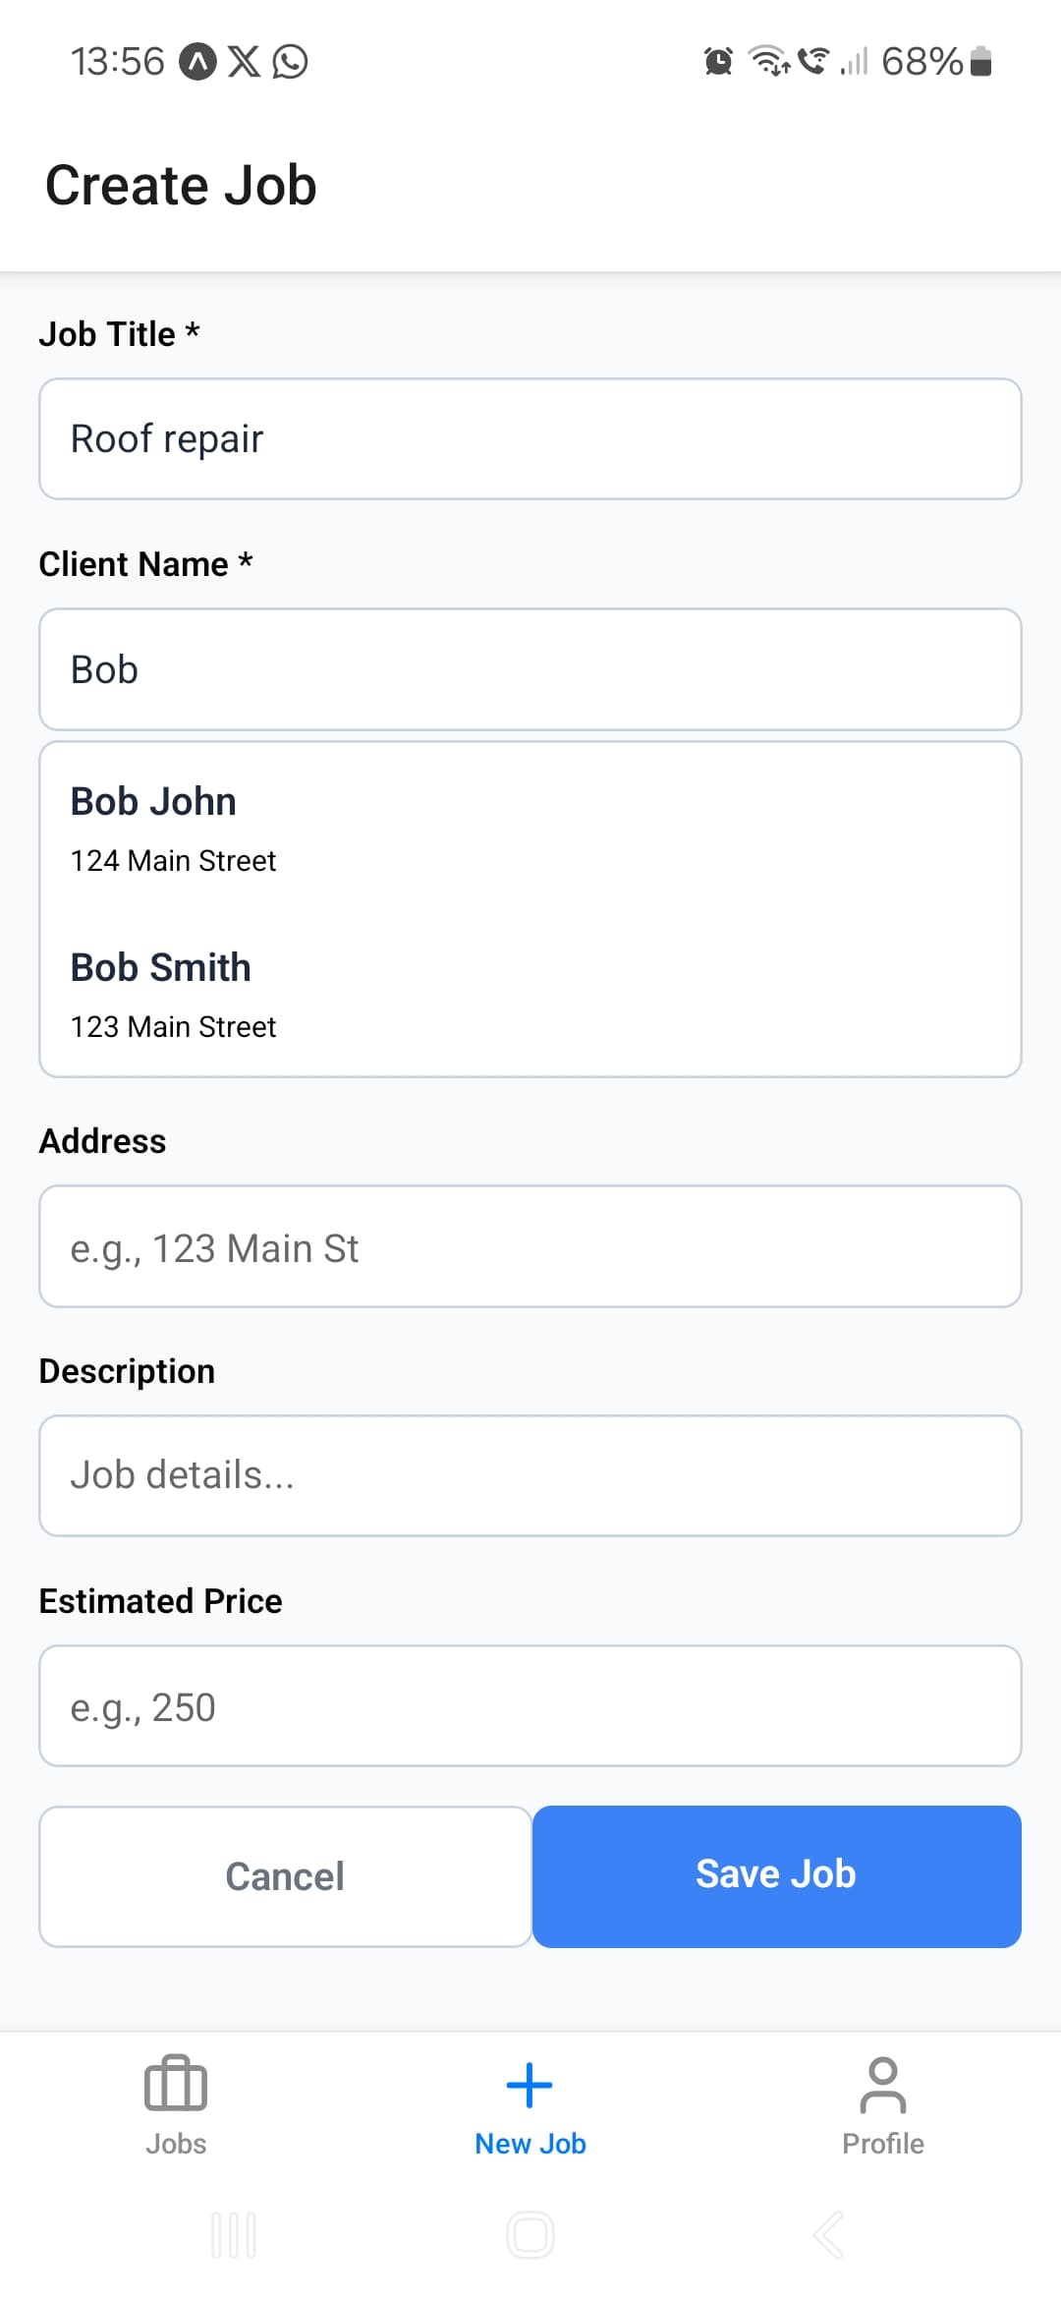This screenshot has width=1061, height=2300.
Task: Open Android recent apps button
Action: [234, 2235]
